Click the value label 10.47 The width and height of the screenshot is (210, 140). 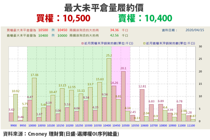(x=53, y=92)
